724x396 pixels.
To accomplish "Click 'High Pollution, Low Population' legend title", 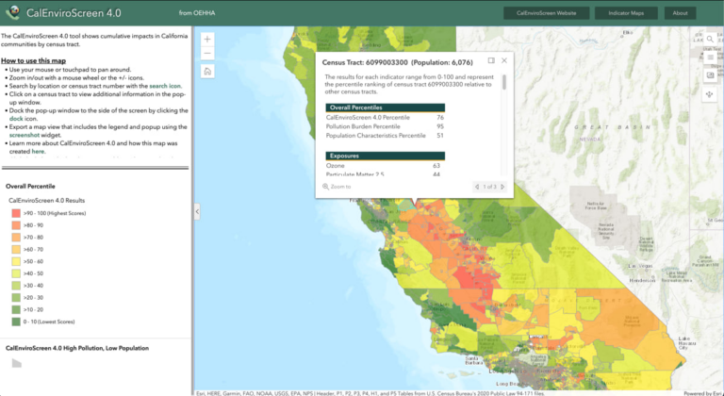I will [77, 348].
